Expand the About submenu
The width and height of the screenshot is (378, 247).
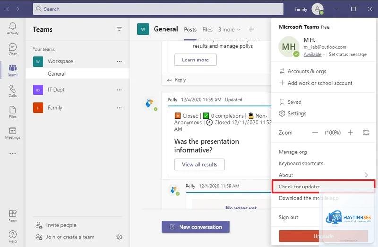(x=323, y=175)
